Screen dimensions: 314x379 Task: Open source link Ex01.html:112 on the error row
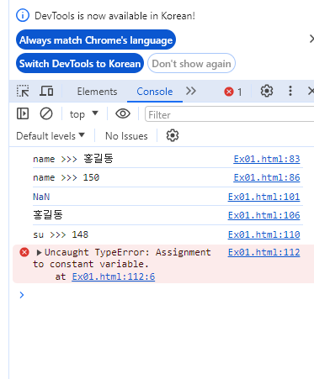(x=263, y=252)
